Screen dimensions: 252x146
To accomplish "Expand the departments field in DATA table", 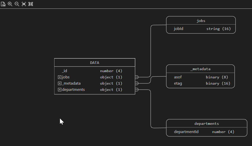I will [x=59, y=89].
